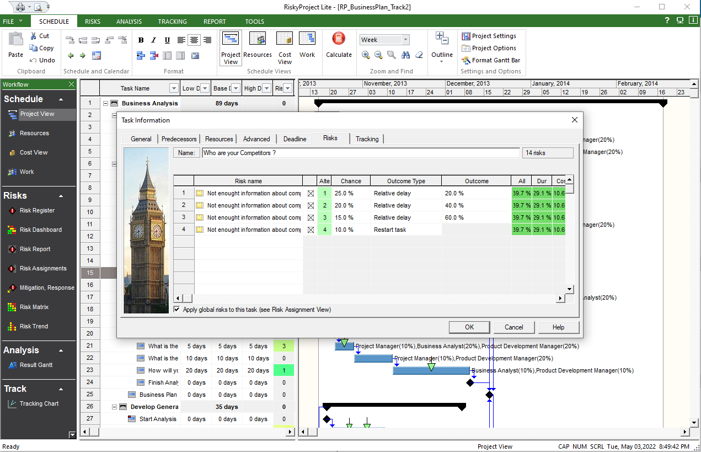
Task: Open Risk Register in Workflow panel
Action: (x=37, y=210)
